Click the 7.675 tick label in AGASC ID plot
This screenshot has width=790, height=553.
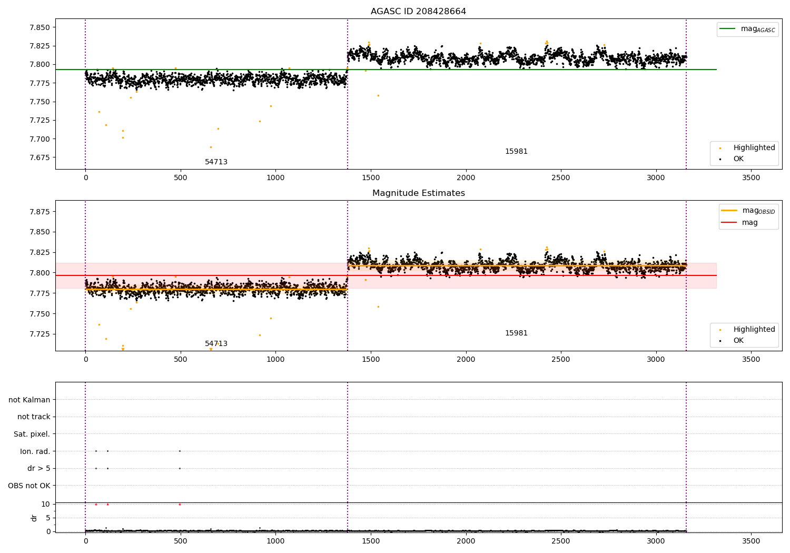(x=39, y=157)
